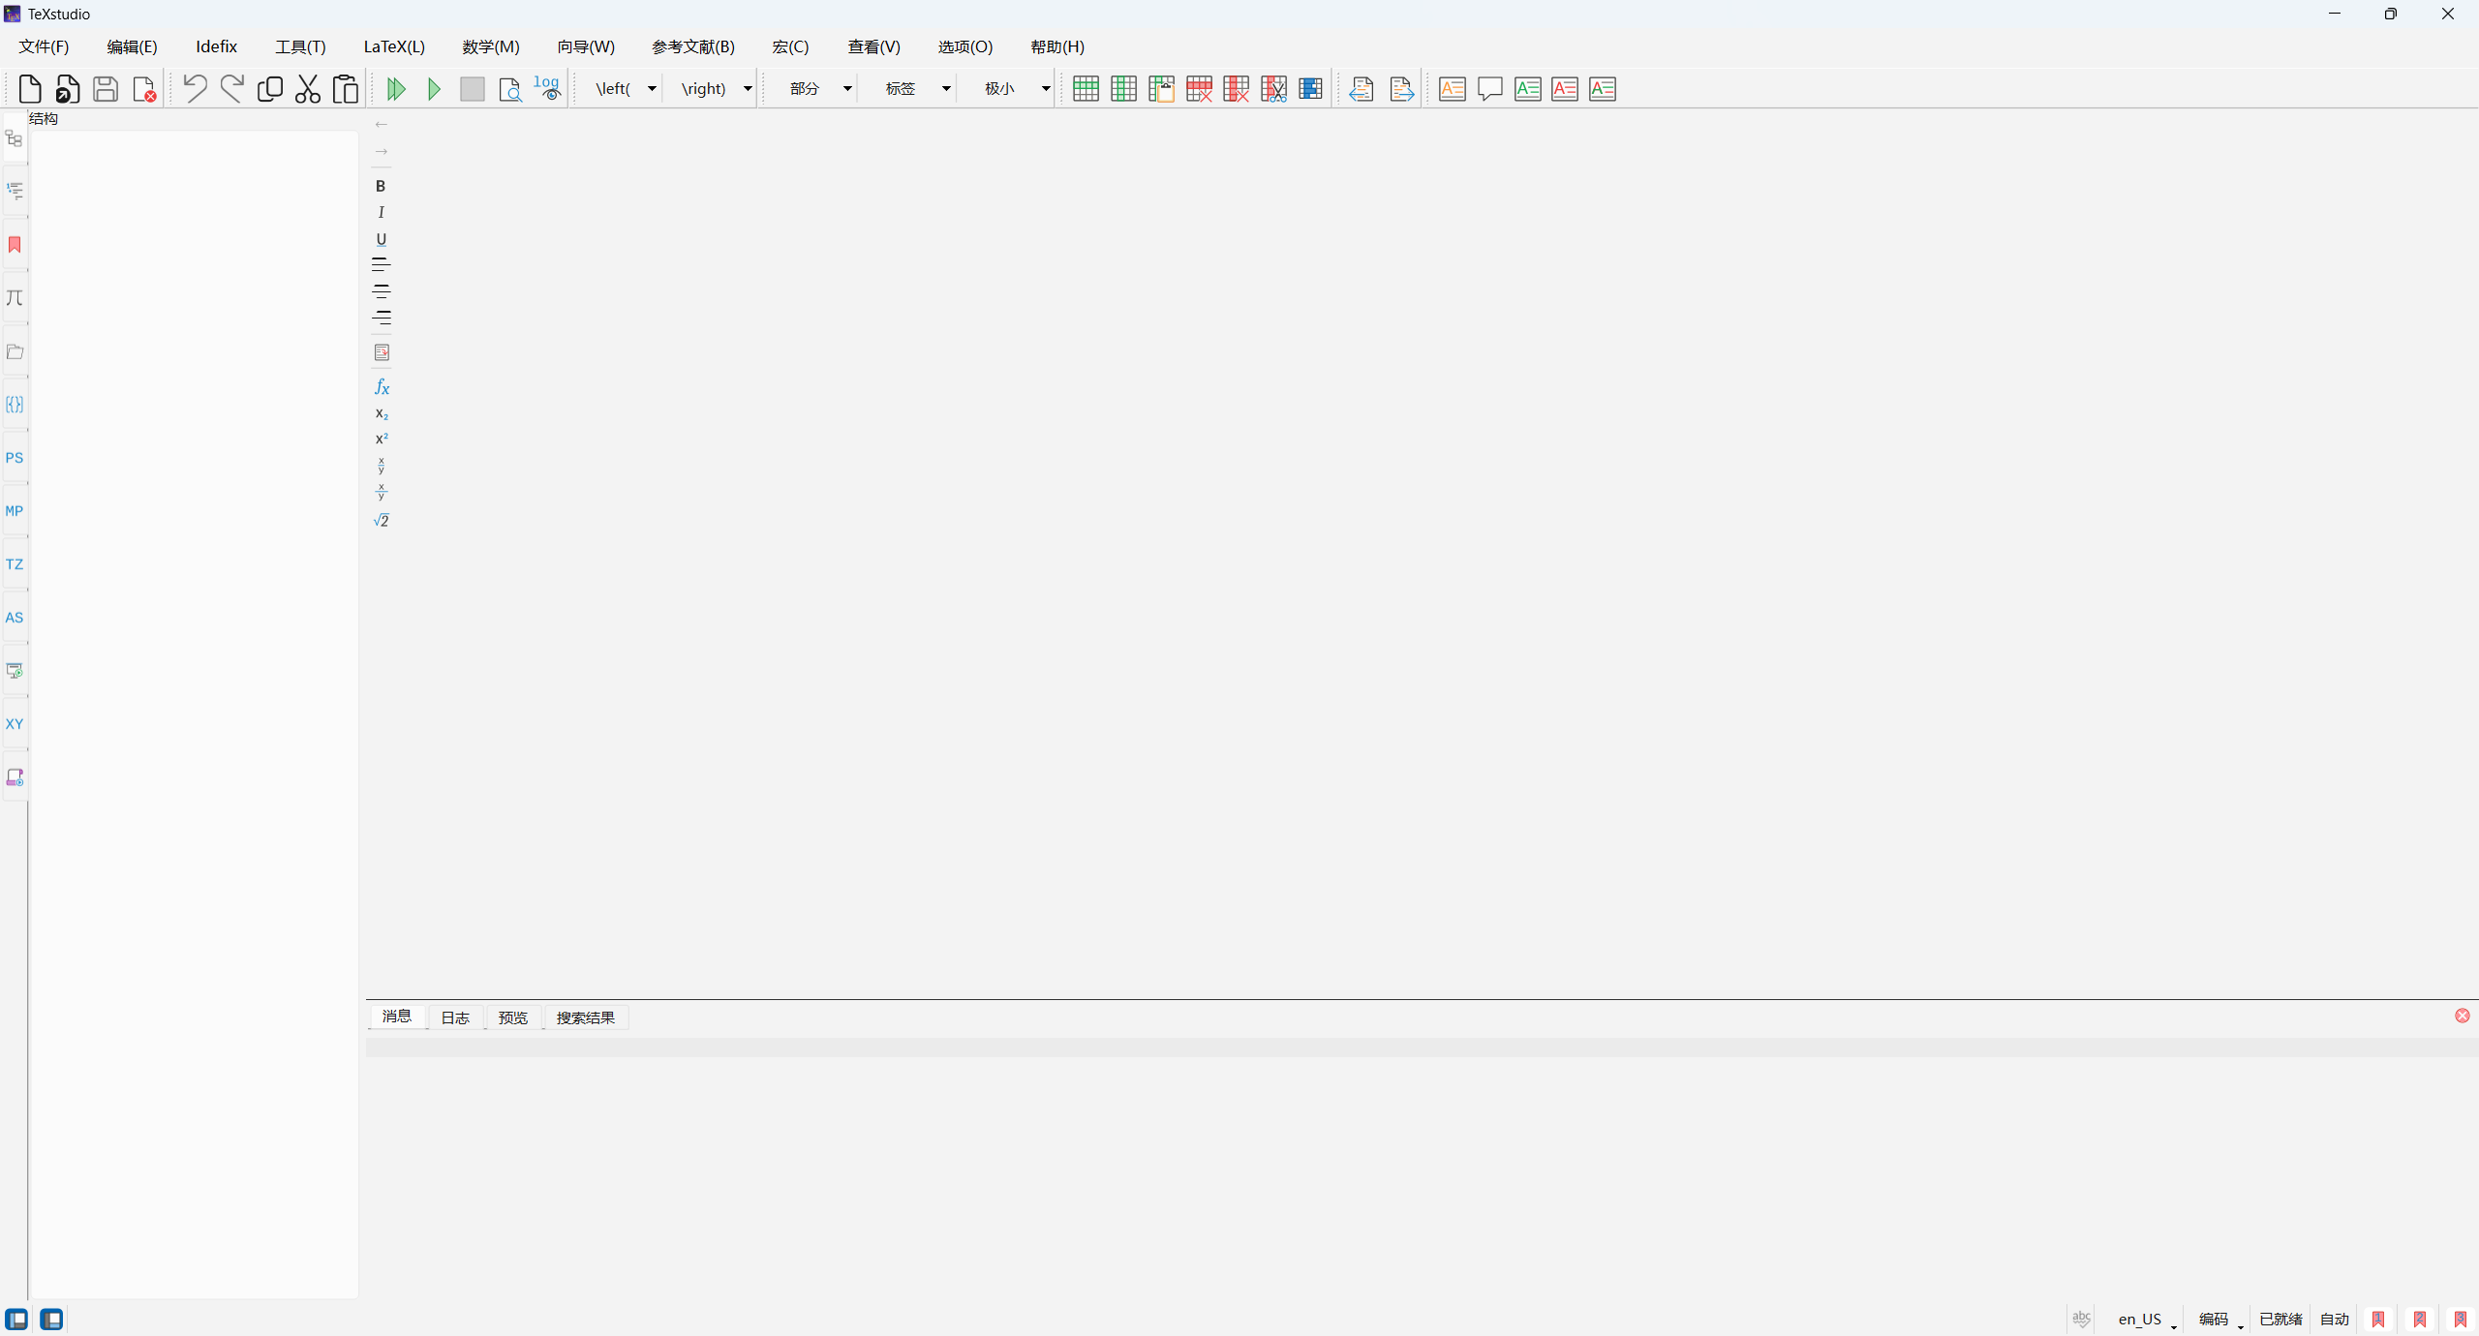
Task: Run Build & View double-arrow icon
Action: [x=396, y=89]
